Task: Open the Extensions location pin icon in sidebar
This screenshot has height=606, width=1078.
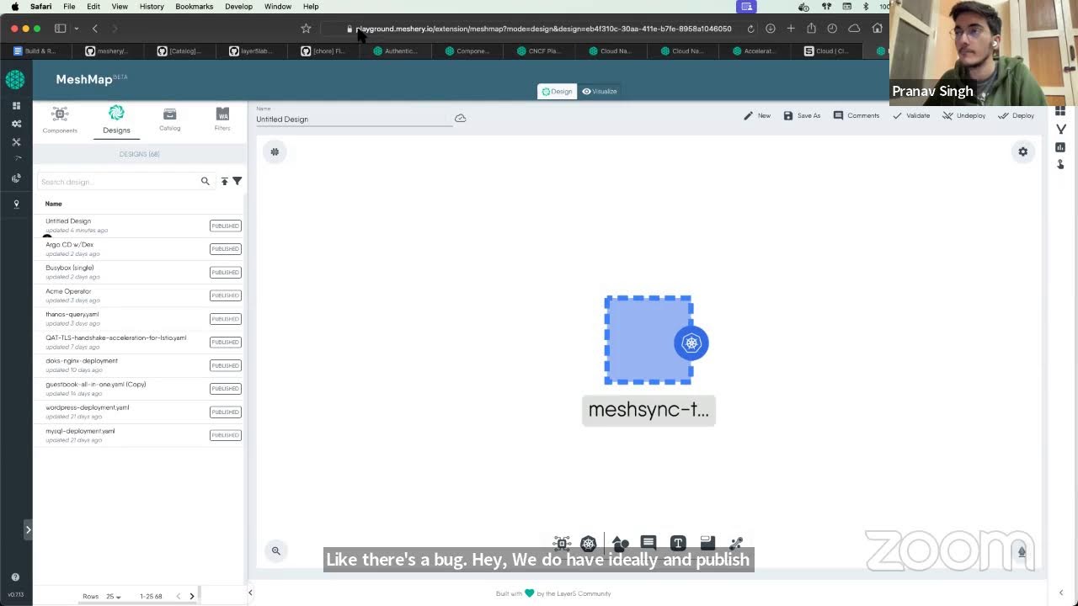Action: tap(16, 204)
